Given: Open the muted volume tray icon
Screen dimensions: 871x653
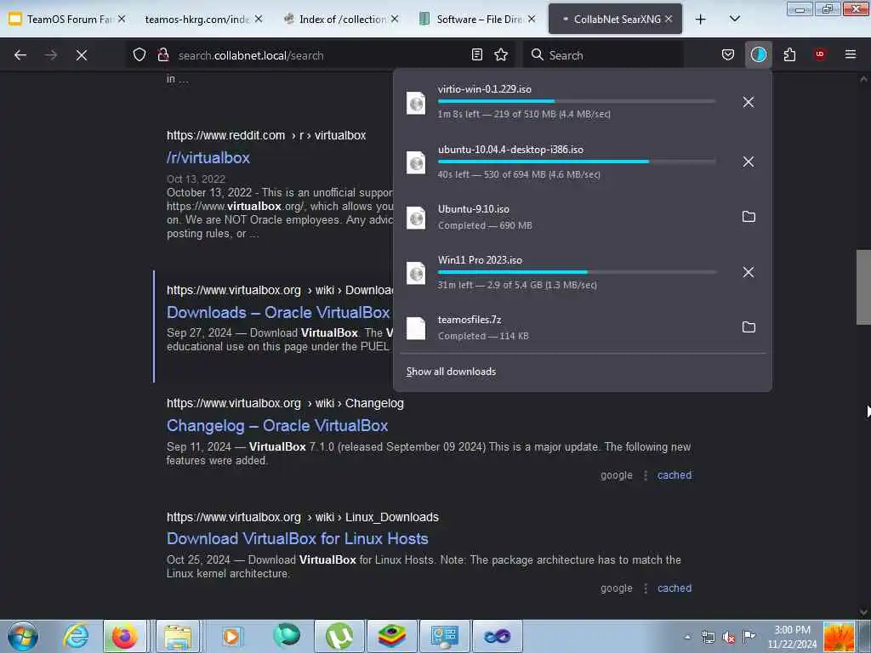Looking at the screenshot, I should click(x=729, y=638).
